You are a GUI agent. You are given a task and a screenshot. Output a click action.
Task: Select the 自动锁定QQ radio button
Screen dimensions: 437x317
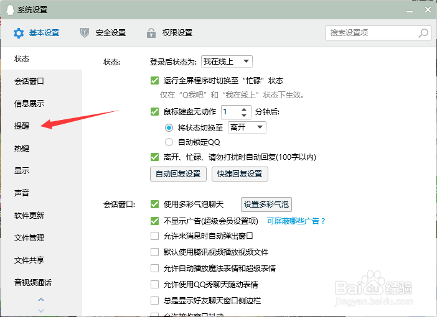[x=169, y=142]
